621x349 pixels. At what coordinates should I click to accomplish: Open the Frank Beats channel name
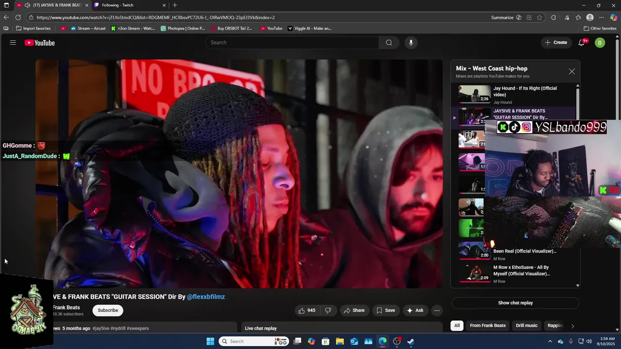point(66,308)
